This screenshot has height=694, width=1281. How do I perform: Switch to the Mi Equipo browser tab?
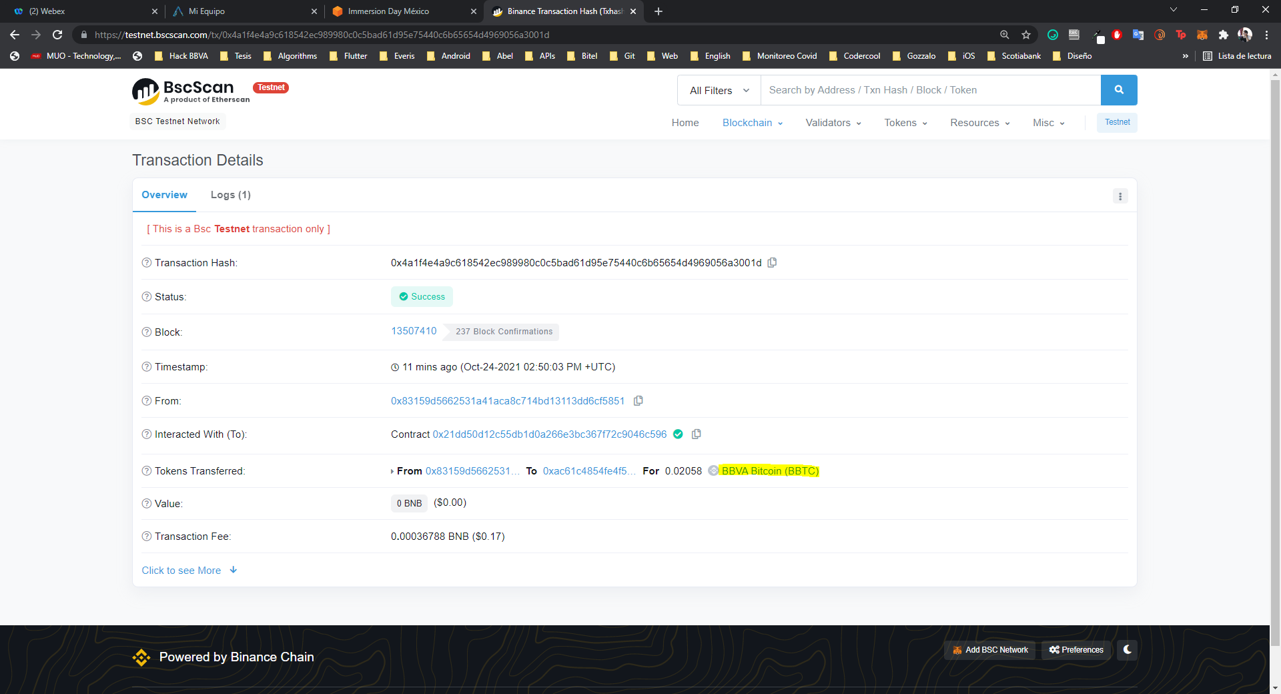point(244,11)
